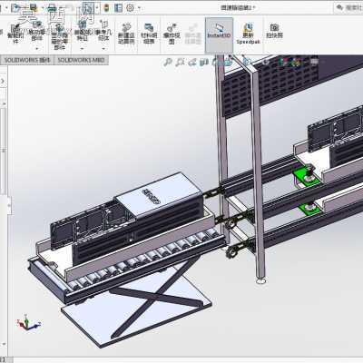Open the dropdown next to Select tool
The height and width of the screenshot is (363, 363).
click(x=96, y=8)
